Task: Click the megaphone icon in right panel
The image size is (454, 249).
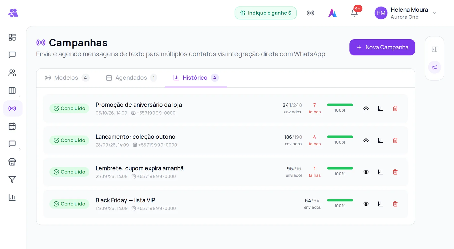Action: [435, 67]
